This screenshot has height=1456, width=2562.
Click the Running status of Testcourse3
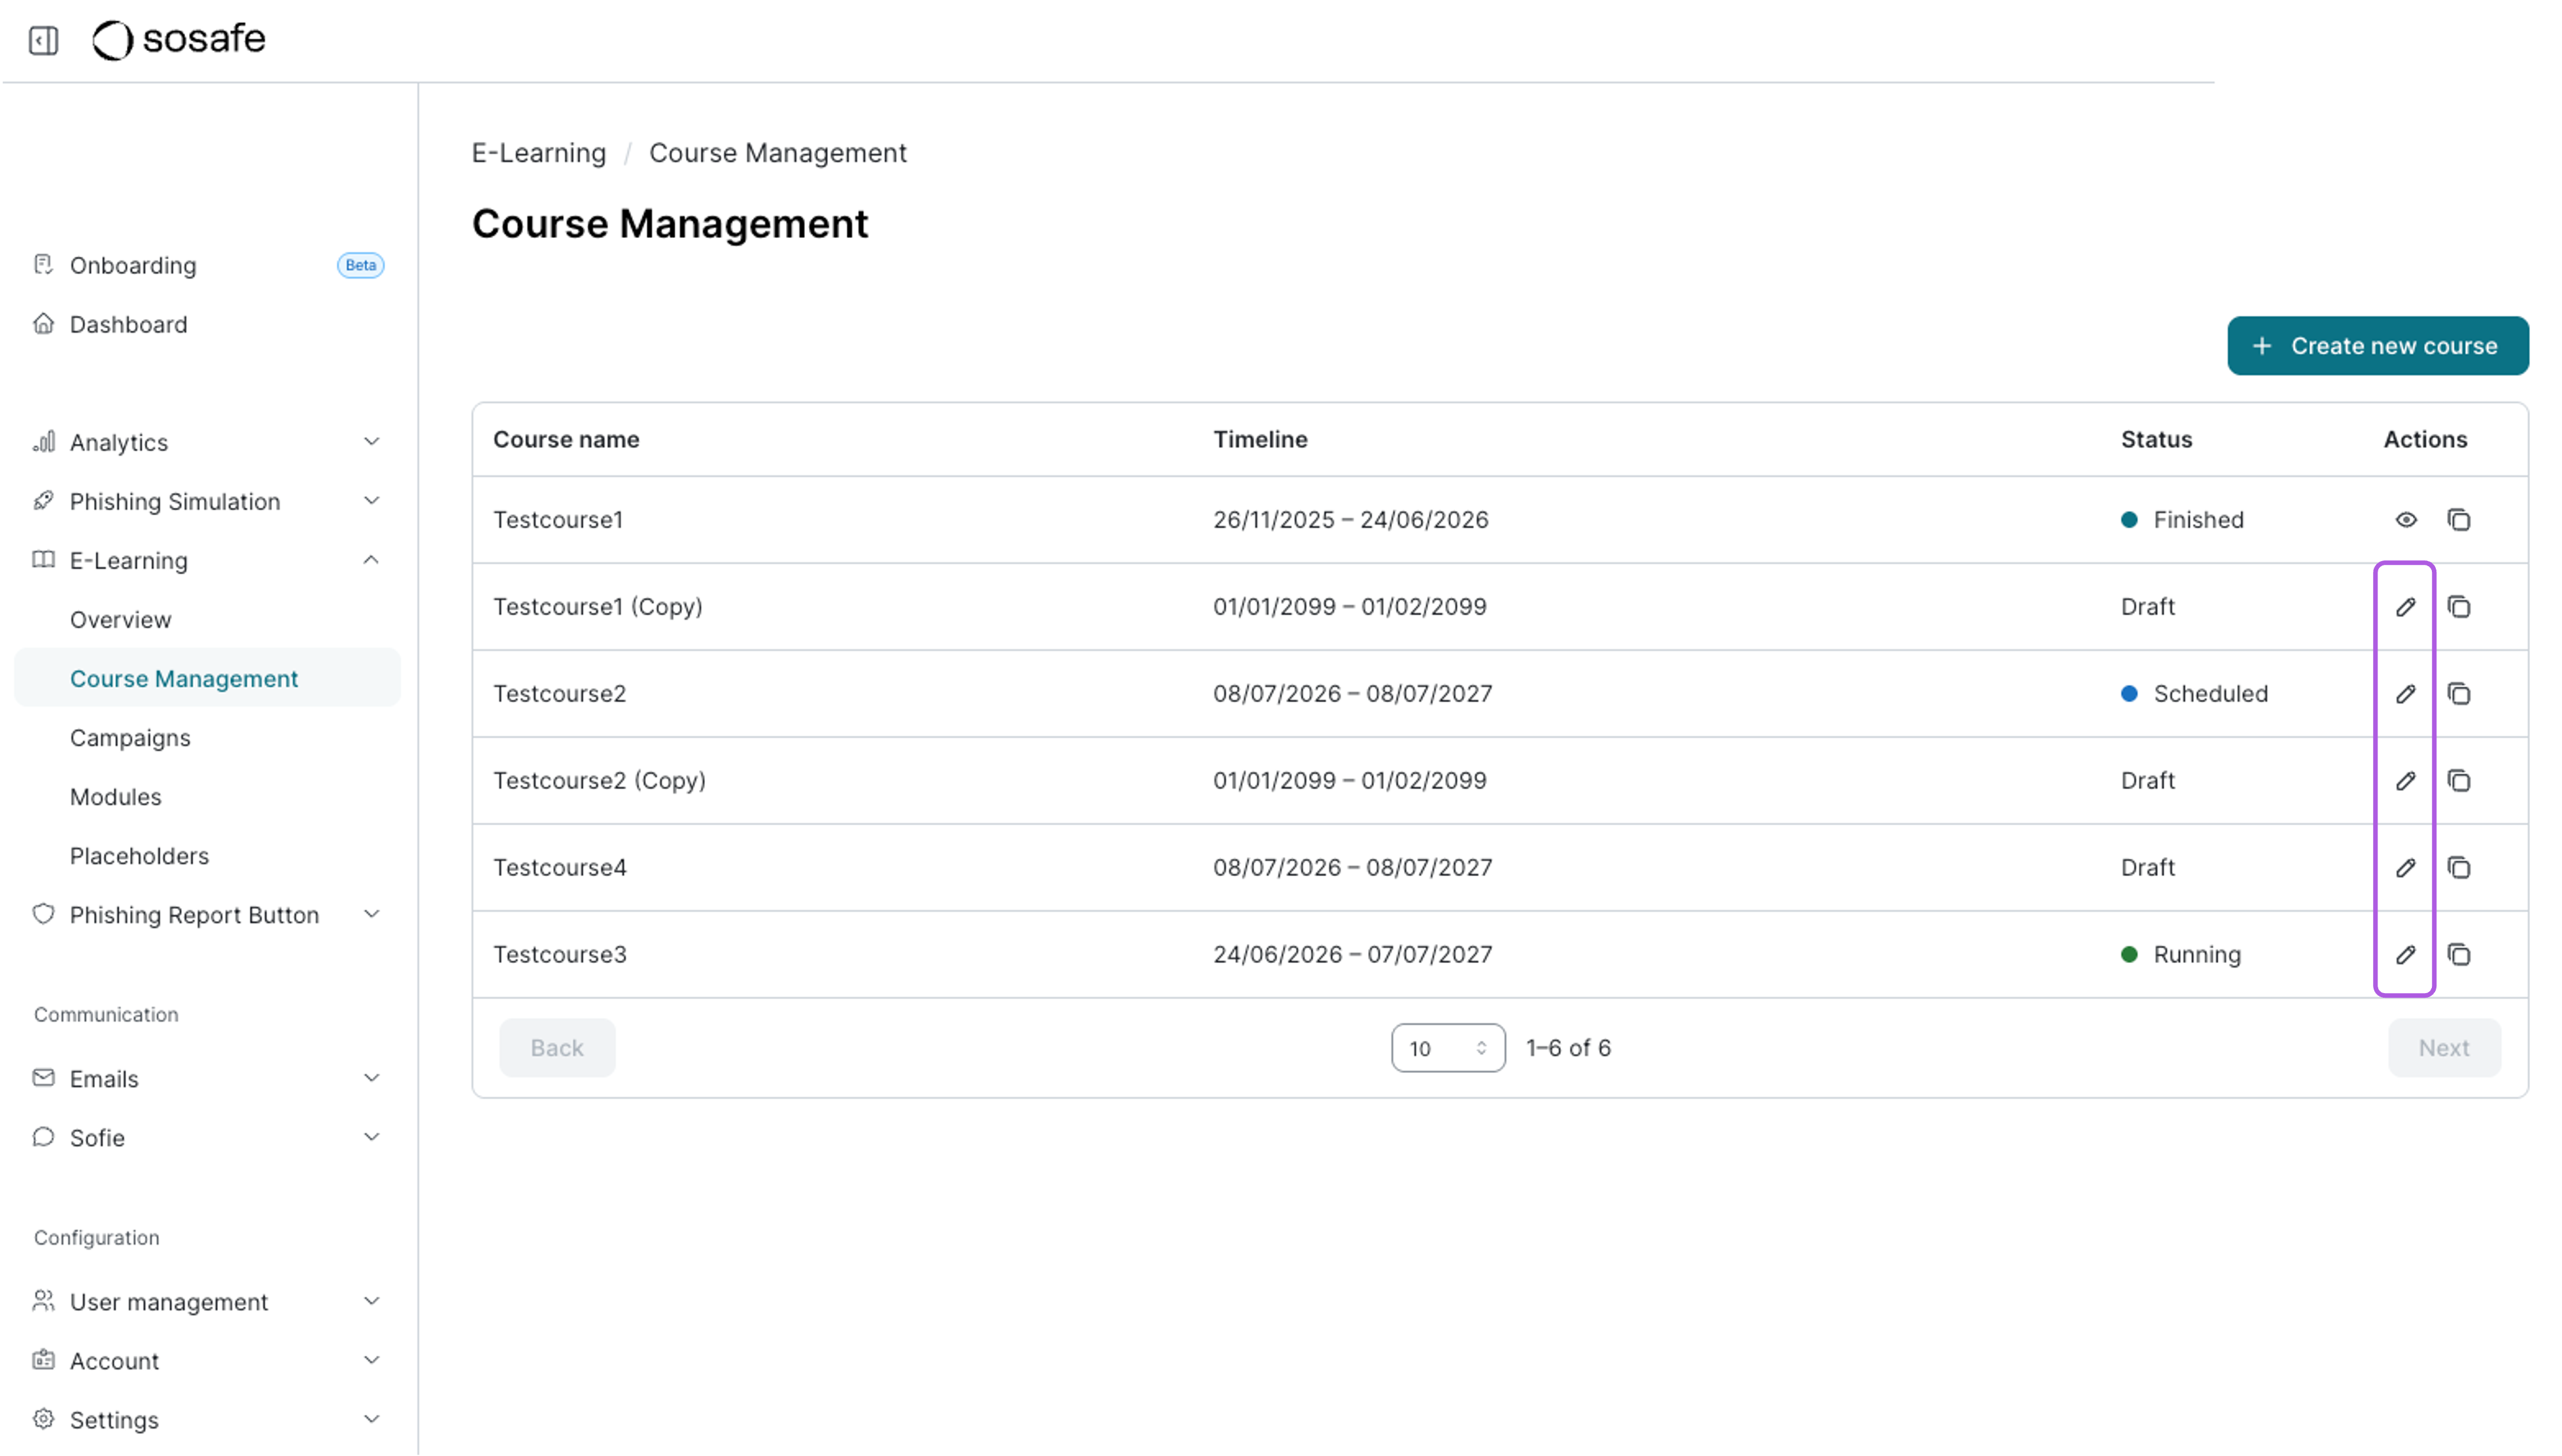(2181, 955)
